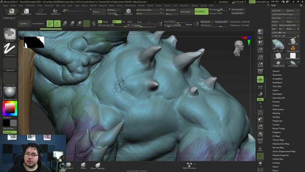305x172 pixels.
Task: Expand the Layers section
Action: [275, 90]
